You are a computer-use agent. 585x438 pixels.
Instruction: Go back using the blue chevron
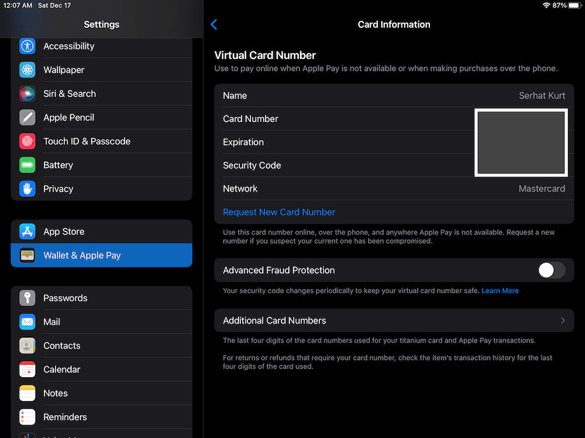214,25
